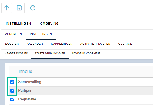Open the ALGEMEEN tab

[14, 34]
